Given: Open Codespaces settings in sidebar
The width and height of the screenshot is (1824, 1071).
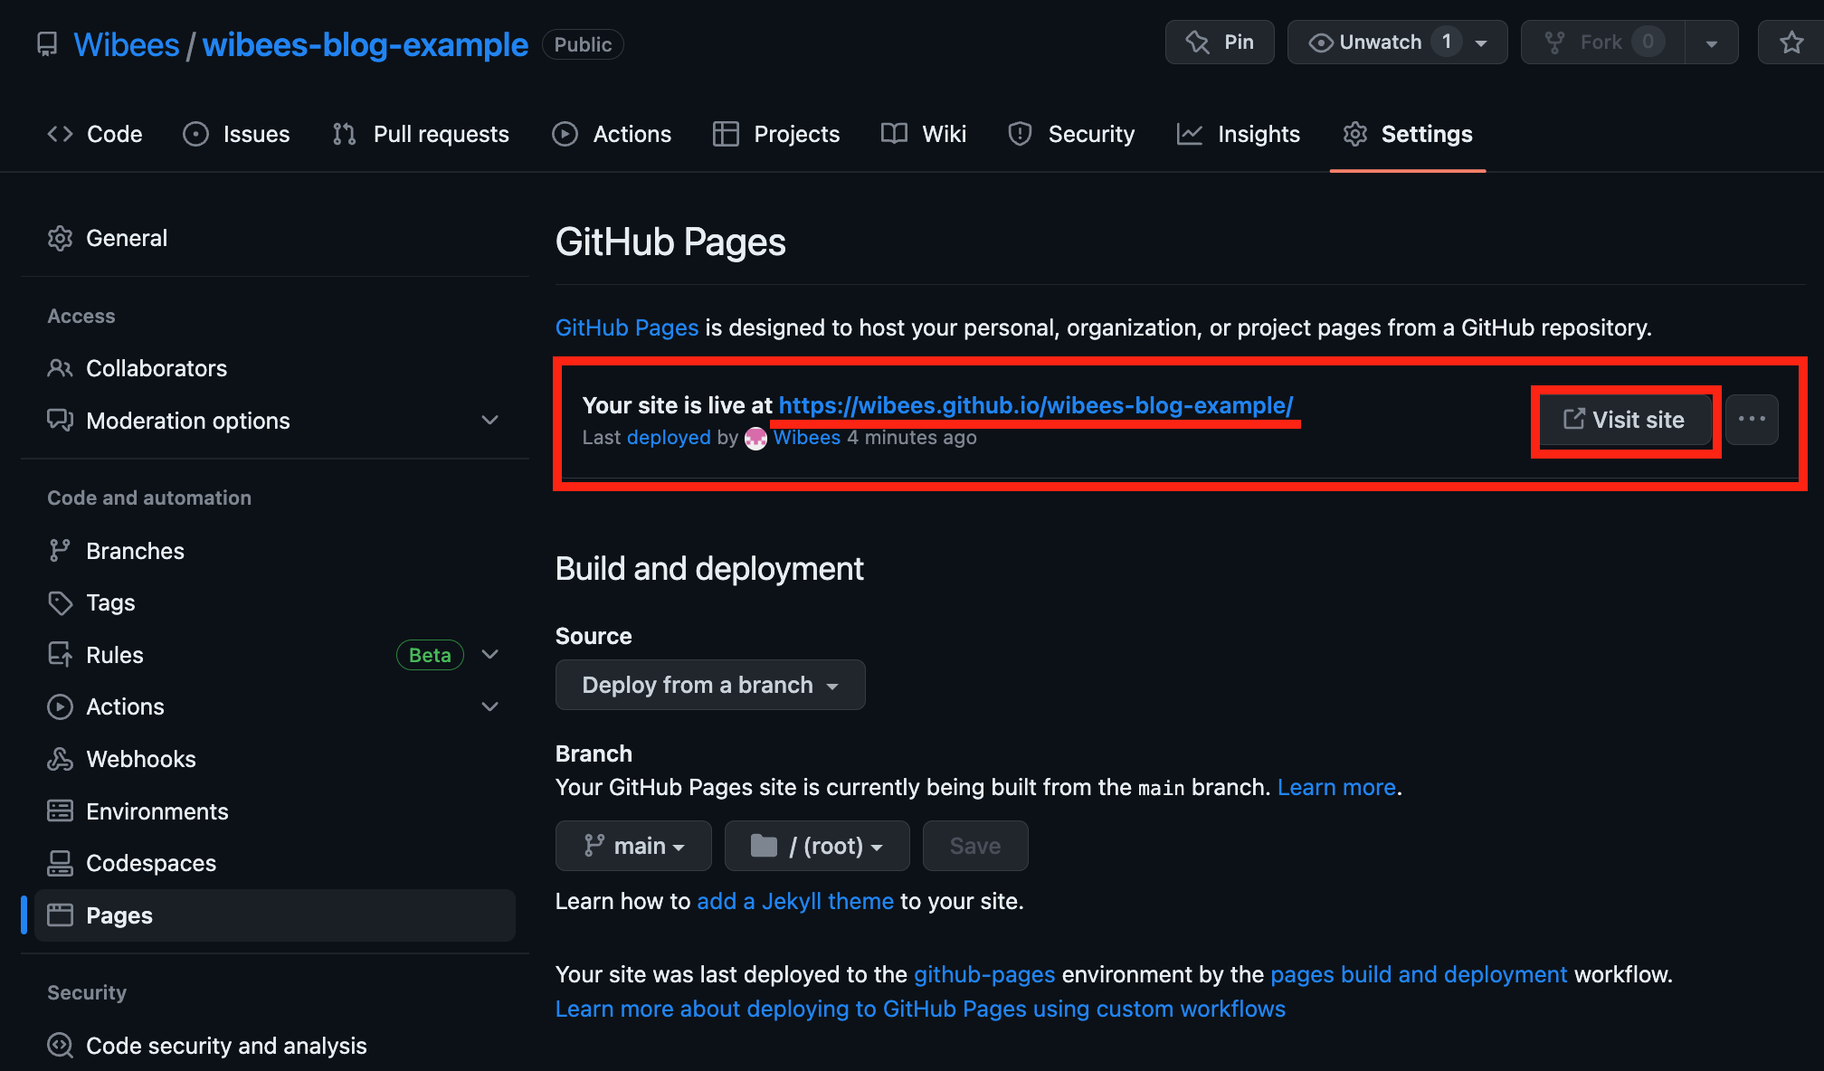Looking at the screenshot, I should pos(150,863).
